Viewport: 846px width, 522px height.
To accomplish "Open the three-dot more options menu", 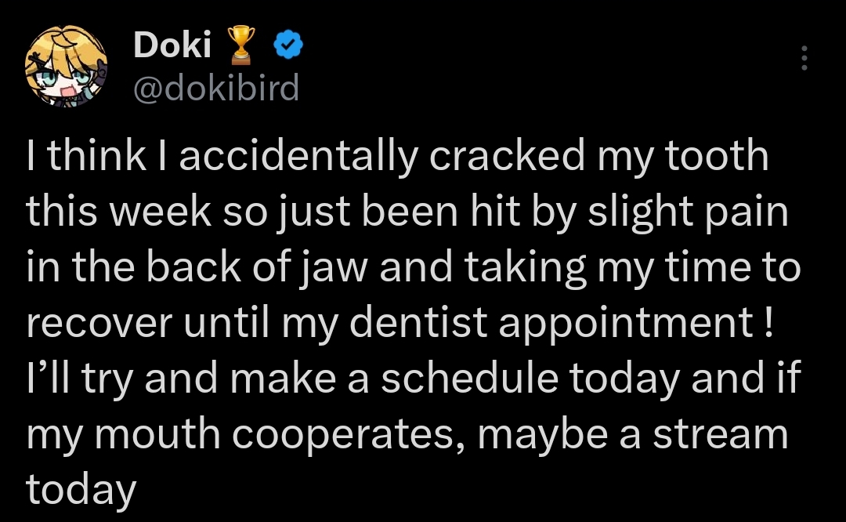I will click(x=804, y=58).
